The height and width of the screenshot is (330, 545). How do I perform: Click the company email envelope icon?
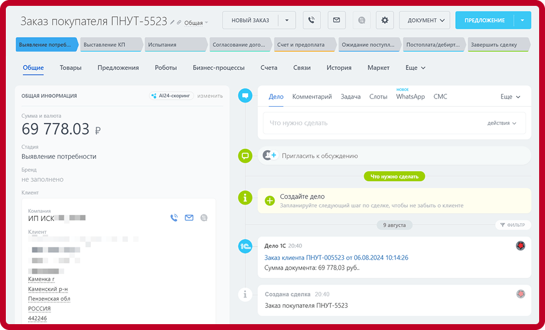189,218
